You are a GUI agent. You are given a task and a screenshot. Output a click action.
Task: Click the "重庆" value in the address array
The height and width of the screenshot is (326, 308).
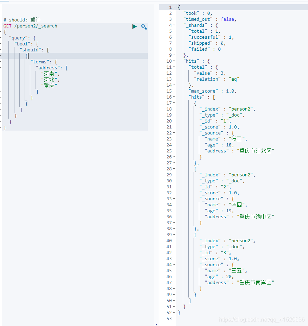tap(49, 86)
